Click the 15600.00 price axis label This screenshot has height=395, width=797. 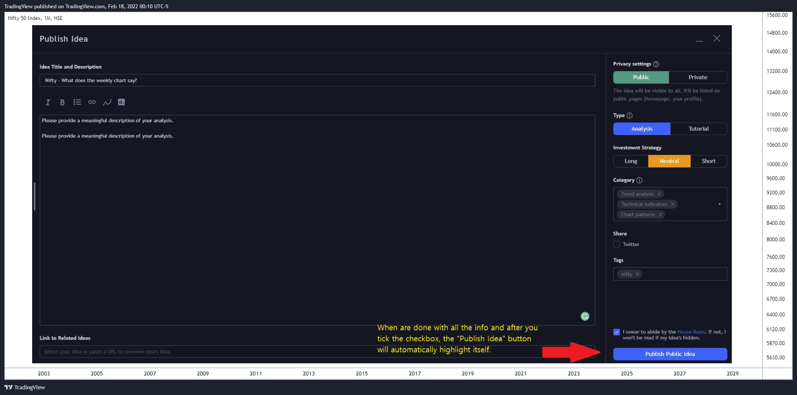click(777, 15)
